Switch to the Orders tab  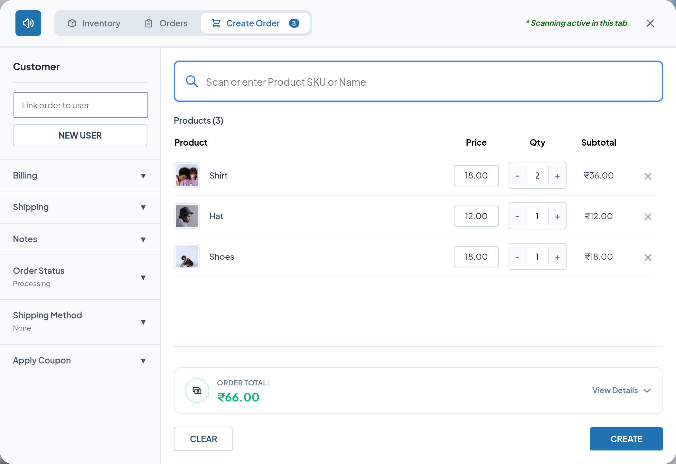point(166,23)
